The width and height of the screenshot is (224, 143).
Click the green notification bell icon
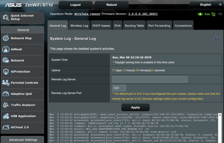click(x=200, y=14)
